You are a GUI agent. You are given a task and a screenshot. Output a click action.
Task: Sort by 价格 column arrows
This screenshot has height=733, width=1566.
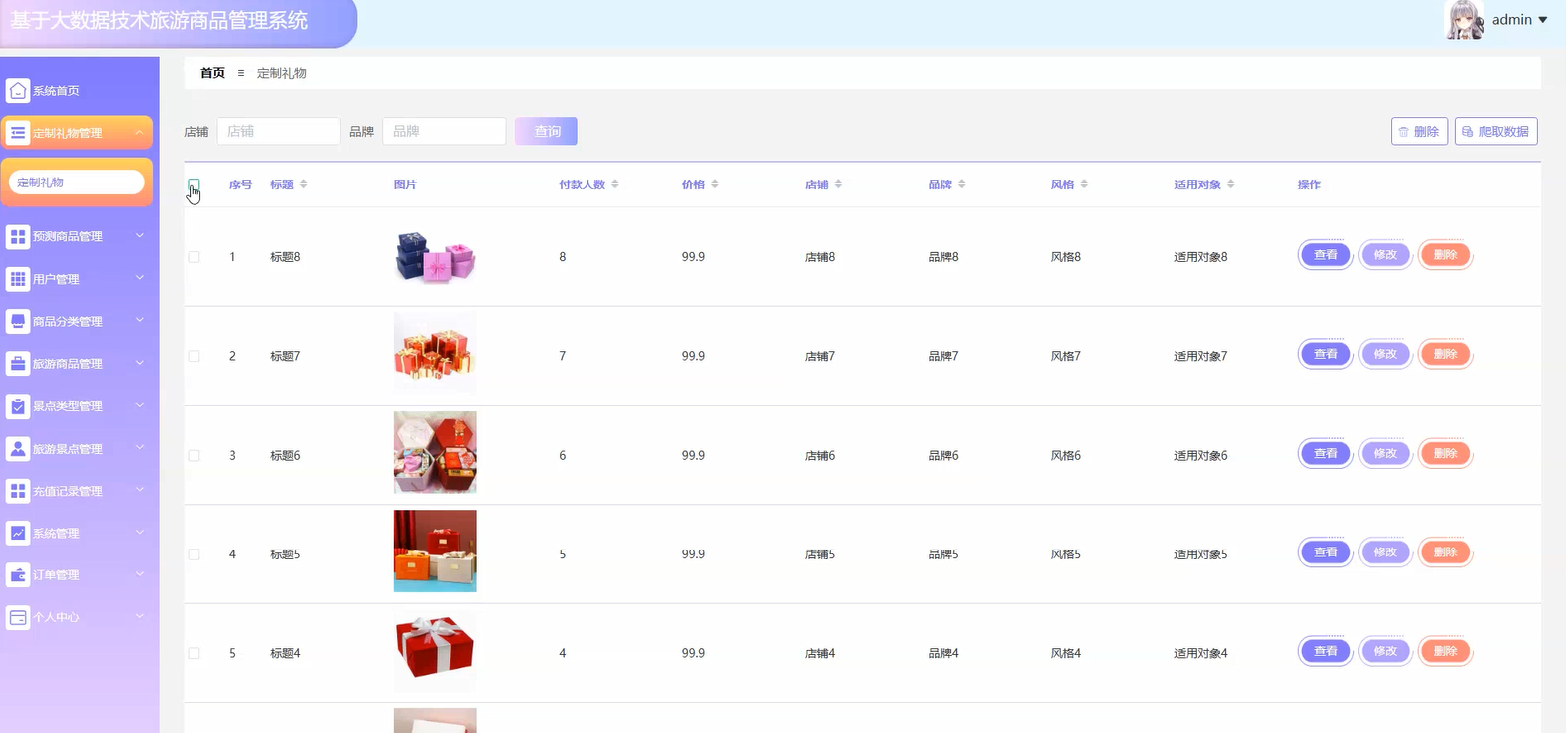[x=715, y=184]
